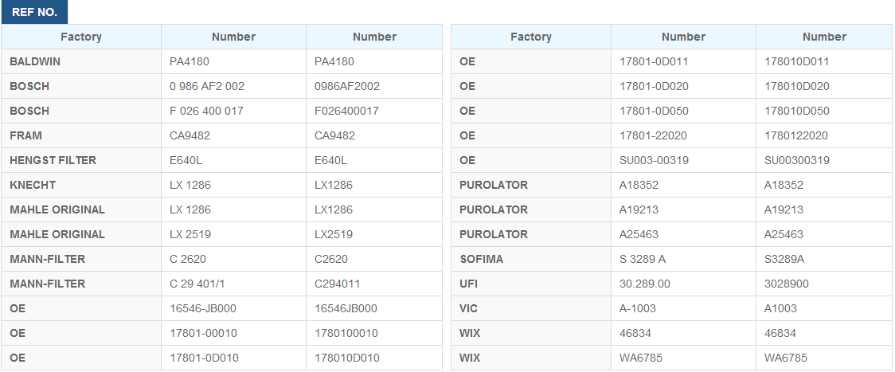This screenshot has height=372, width=895.
Task: Click the left table Factory header
Action: (81, 37)
